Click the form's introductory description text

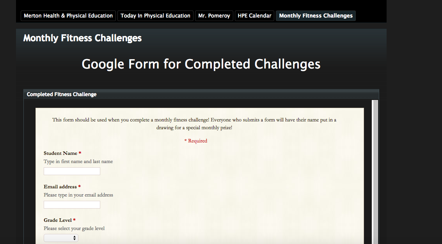[x=194, y=123]
